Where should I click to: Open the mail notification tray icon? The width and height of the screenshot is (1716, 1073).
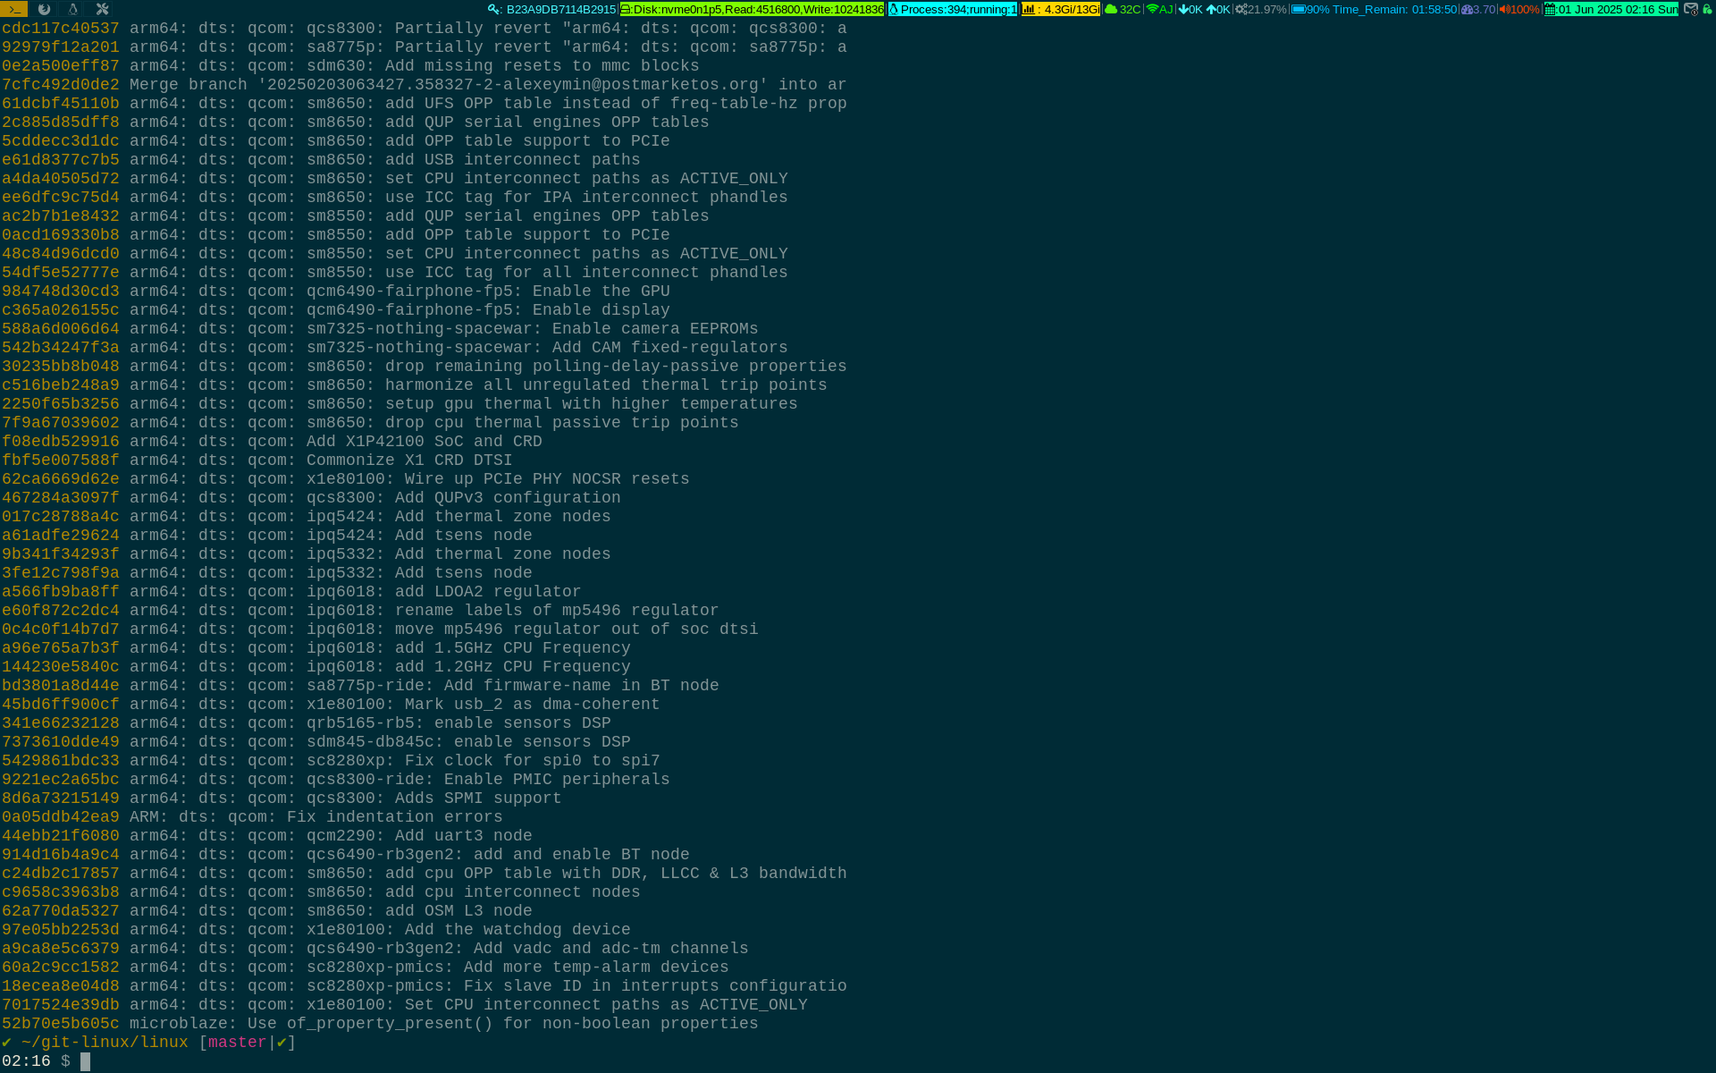pyautogui.click(x=1691, y=9)
